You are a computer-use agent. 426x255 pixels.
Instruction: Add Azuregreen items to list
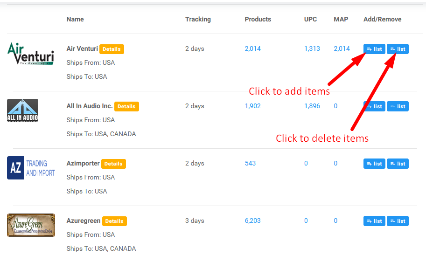[x=374, y=221]
